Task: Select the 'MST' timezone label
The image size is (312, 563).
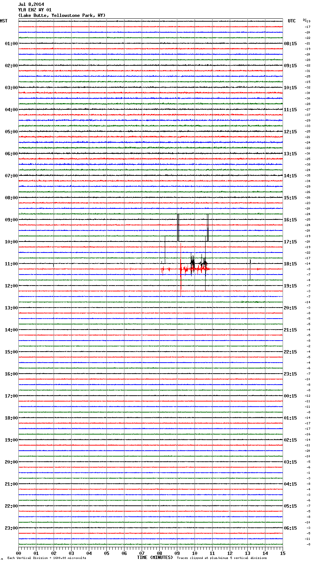Action: [4, 21]
